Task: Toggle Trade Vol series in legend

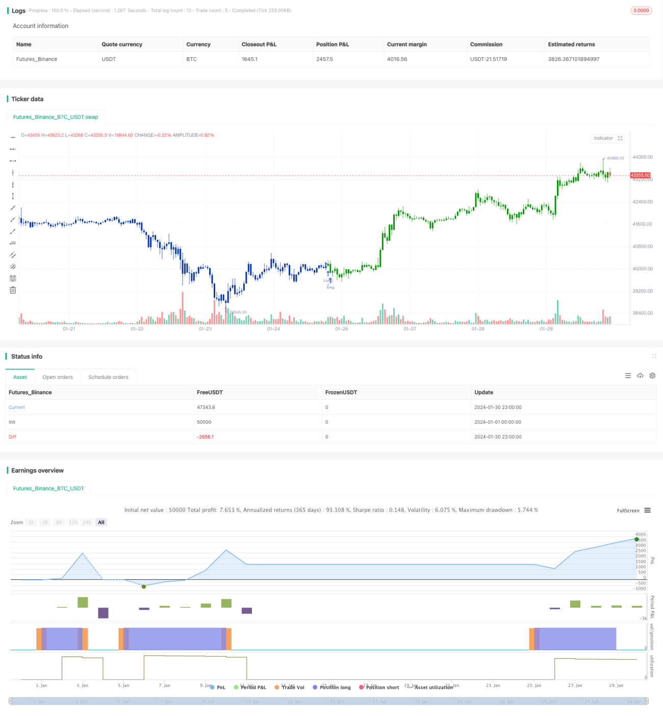Action: [x=289, y=687]
